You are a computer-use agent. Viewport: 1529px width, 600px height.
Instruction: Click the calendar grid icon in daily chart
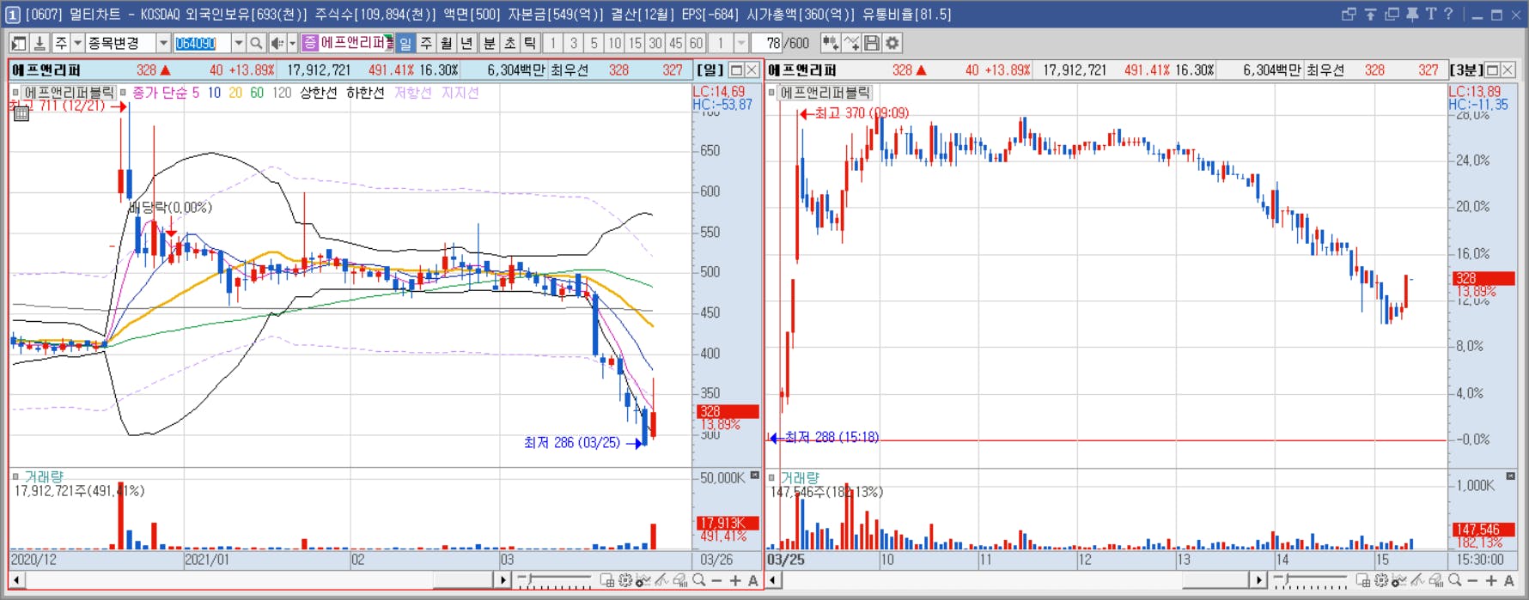[21, 113]
